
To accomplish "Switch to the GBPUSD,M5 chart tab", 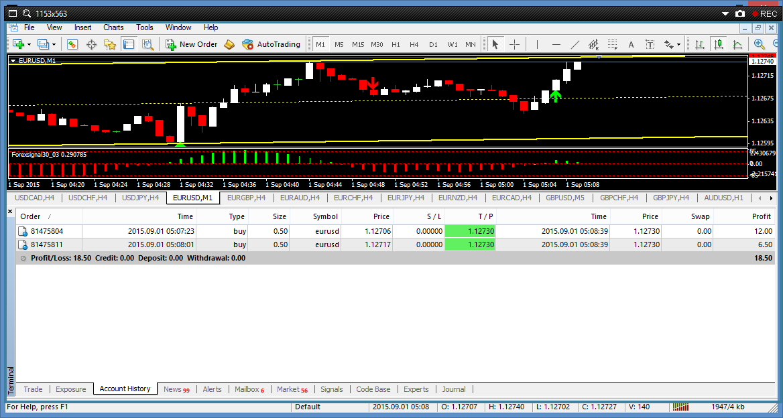I will (x=564, y=198).
